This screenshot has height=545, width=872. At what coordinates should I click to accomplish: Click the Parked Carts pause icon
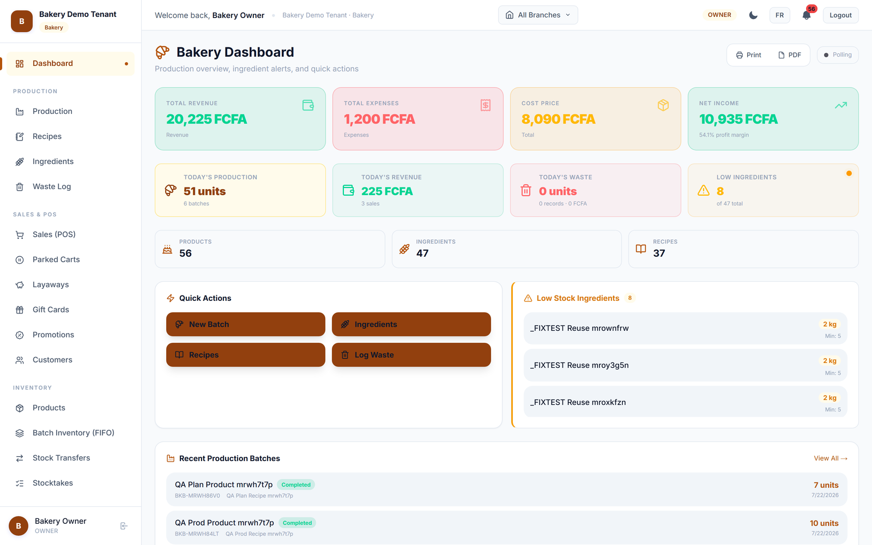(20, 260)
